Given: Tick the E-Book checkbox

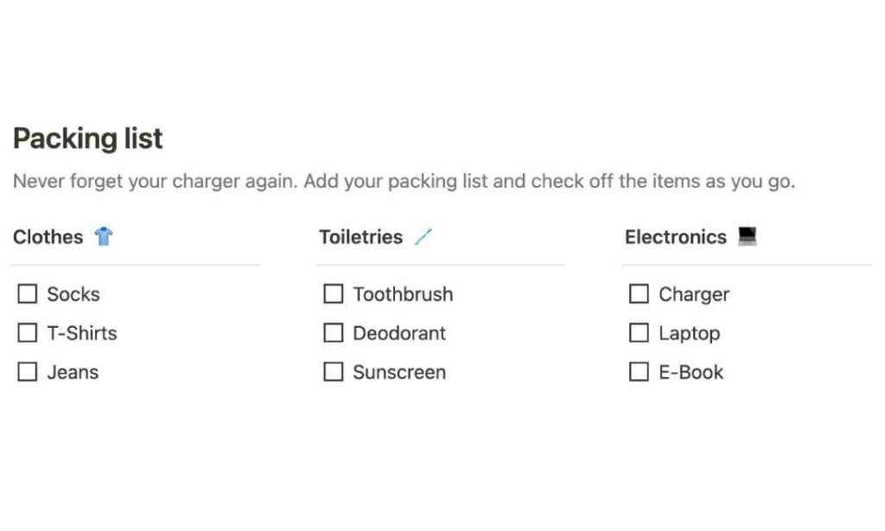Looking at the screenshot, I should coord(639,372).
